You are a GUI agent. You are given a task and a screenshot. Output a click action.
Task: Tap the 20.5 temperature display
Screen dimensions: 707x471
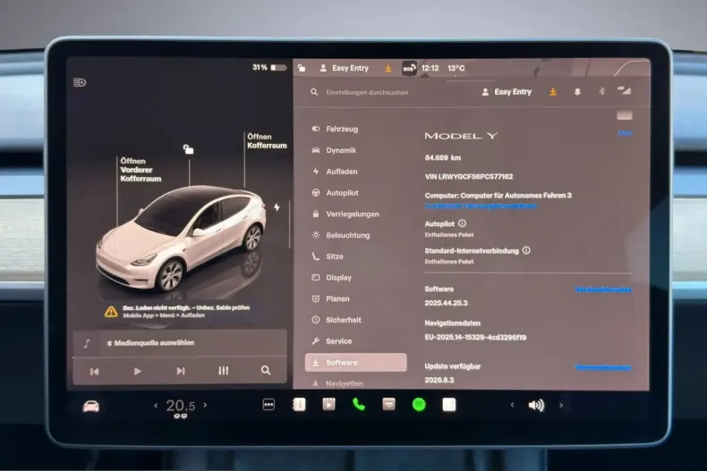[181, 406]
